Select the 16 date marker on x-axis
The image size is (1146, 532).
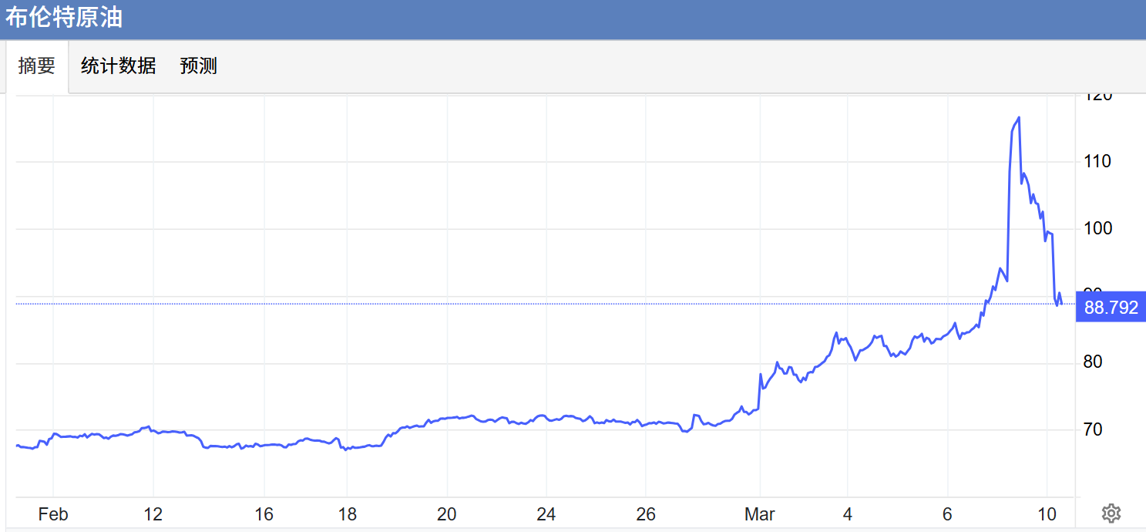(x=264, y=514)
